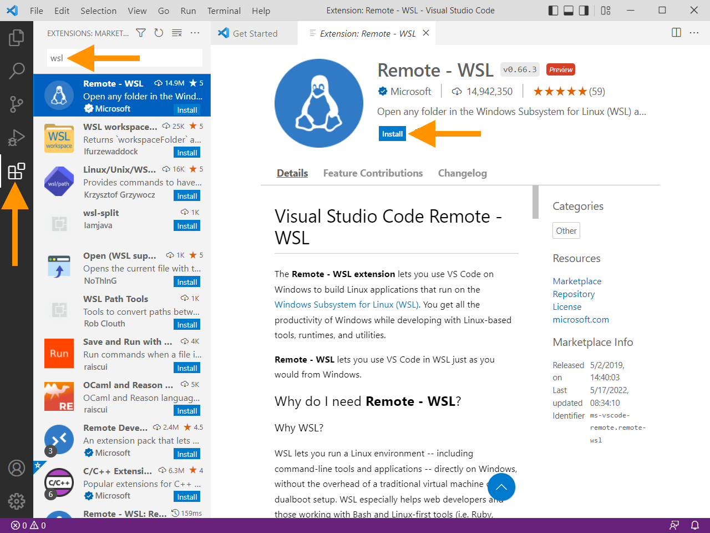Click the five-star rating (59)
Screen dimensions: 710x533
[x=569, y=92]
